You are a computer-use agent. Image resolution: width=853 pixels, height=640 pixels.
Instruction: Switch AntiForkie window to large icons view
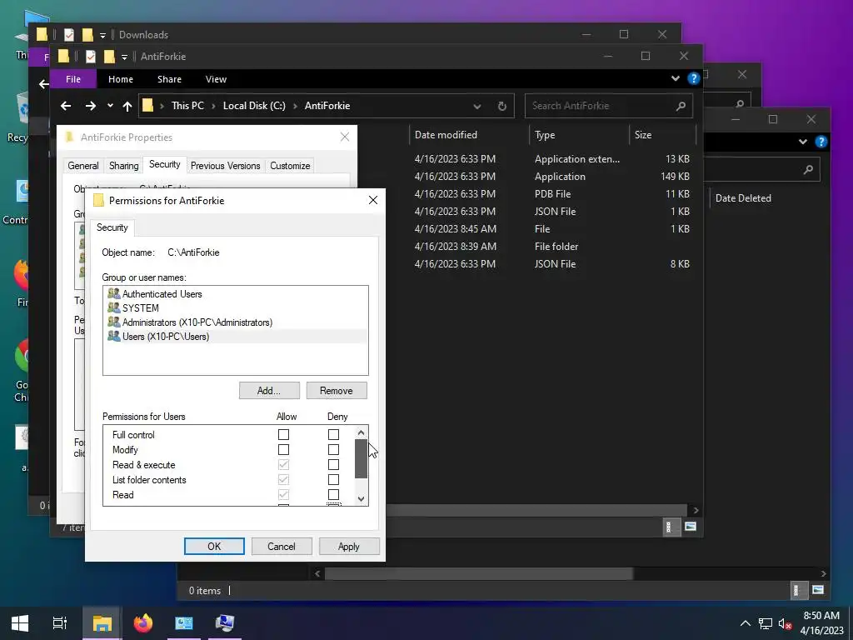pos(691,527)
